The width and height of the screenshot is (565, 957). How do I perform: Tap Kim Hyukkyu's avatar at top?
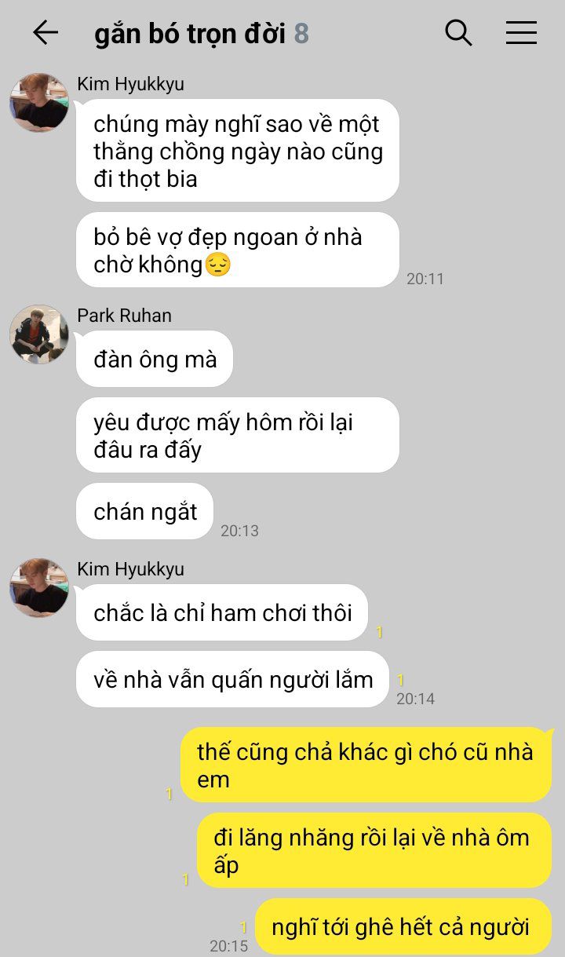click(x=38, y=103)
